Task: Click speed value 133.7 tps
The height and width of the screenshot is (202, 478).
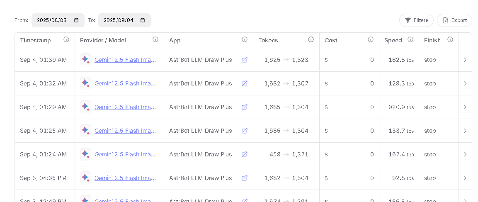Action: pyautogui.click(x=401, y=131)
